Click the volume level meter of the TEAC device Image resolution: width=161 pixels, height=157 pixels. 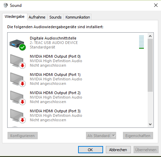(141, 42)
